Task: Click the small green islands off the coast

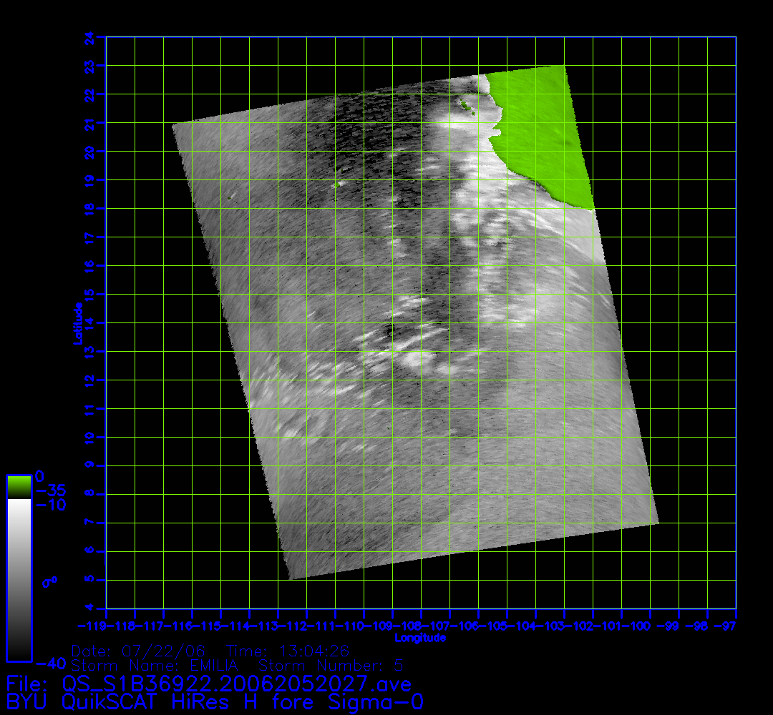Action: [468, 107]
